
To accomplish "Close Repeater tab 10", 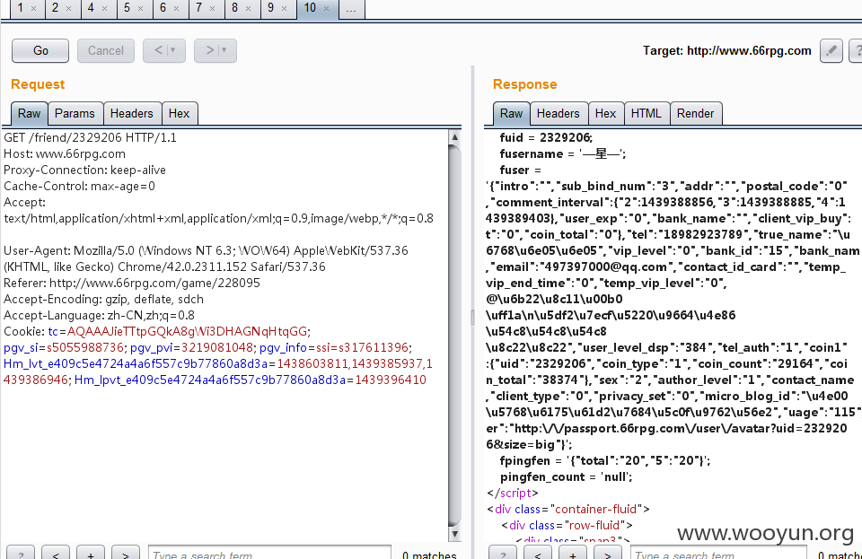I will point(327,9).
